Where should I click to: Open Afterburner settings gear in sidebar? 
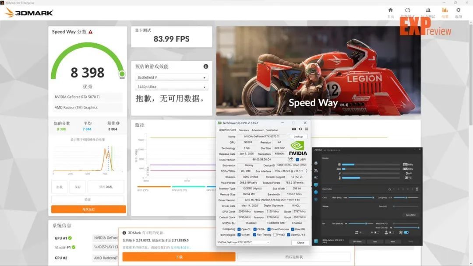tap(316, 163)
